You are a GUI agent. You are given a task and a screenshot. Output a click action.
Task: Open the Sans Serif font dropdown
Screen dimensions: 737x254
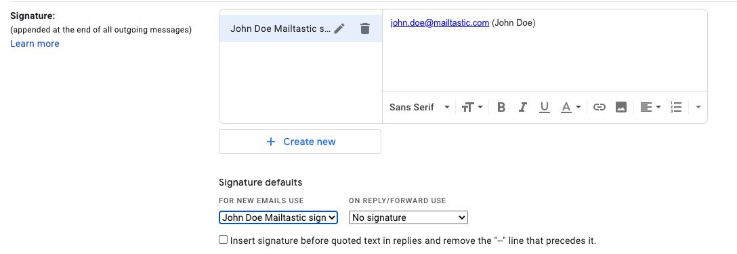[x=419, y=107]
